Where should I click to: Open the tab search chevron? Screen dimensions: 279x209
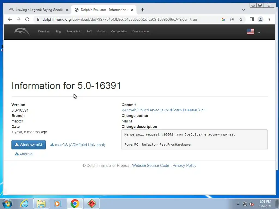243,10
